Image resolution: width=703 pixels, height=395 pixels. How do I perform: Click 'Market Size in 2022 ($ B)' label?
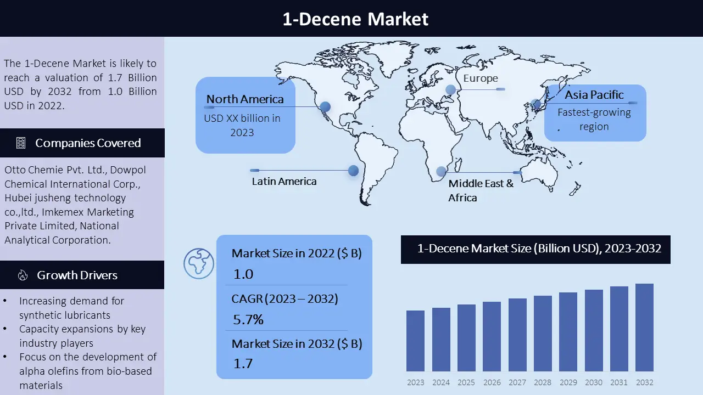pos(297,253)
